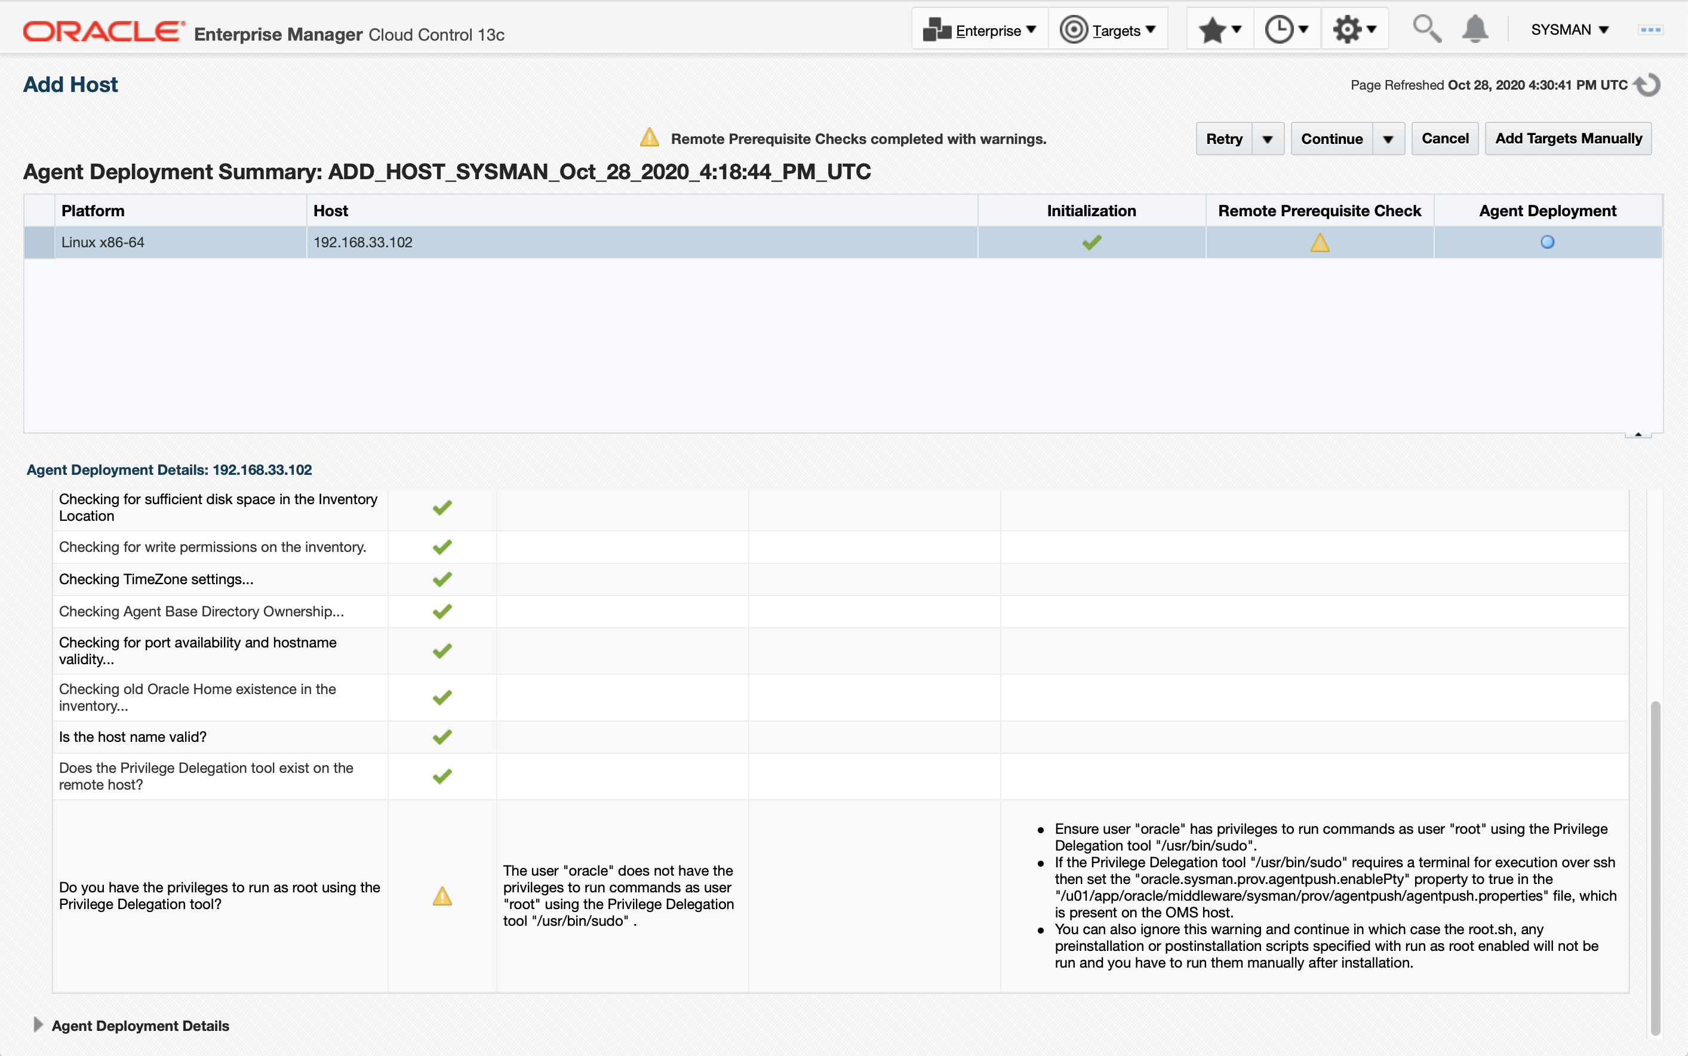
Task: Click the Remote Prerequisite Check warning icon
Action: tap(1320, 242)
